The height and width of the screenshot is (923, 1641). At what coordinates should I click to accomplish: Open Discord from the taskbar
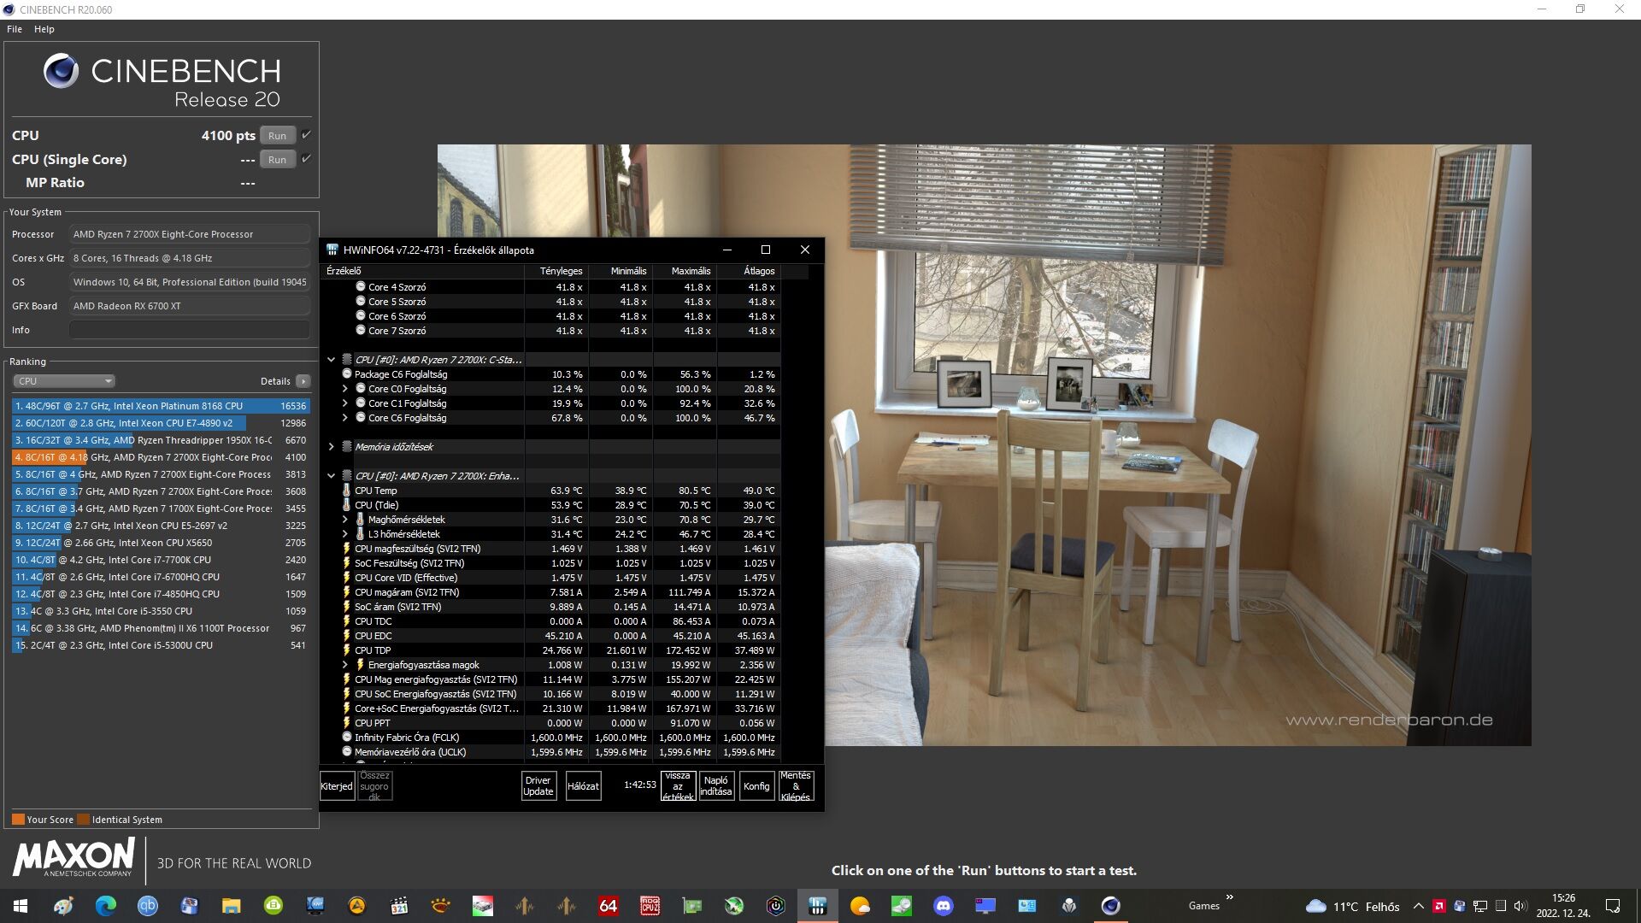pos(943,906)
